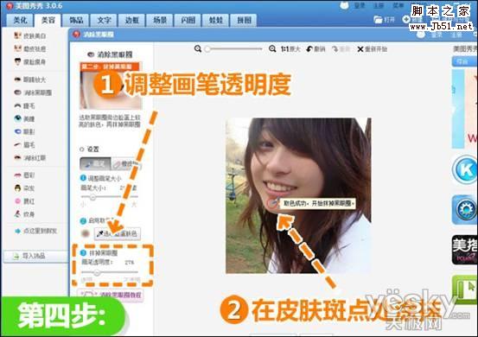
Task: Select the eyelash (睫毛) tool icon
Action: pyautogui.click(x=17, y=105)
